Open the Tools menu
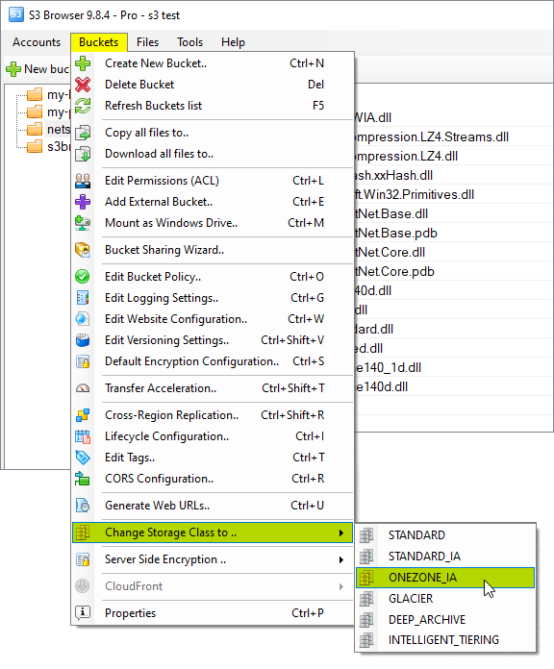Screen dimensions: 554x669 coord(189,42)
